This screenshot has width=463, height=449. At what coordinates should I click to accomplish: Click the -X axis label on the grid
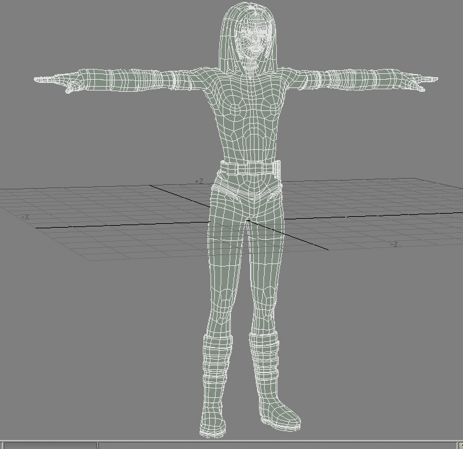(26, 217)
